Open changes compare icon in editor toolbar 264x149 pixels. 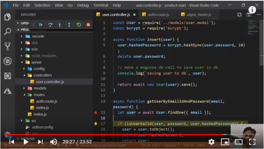(239, 15)
